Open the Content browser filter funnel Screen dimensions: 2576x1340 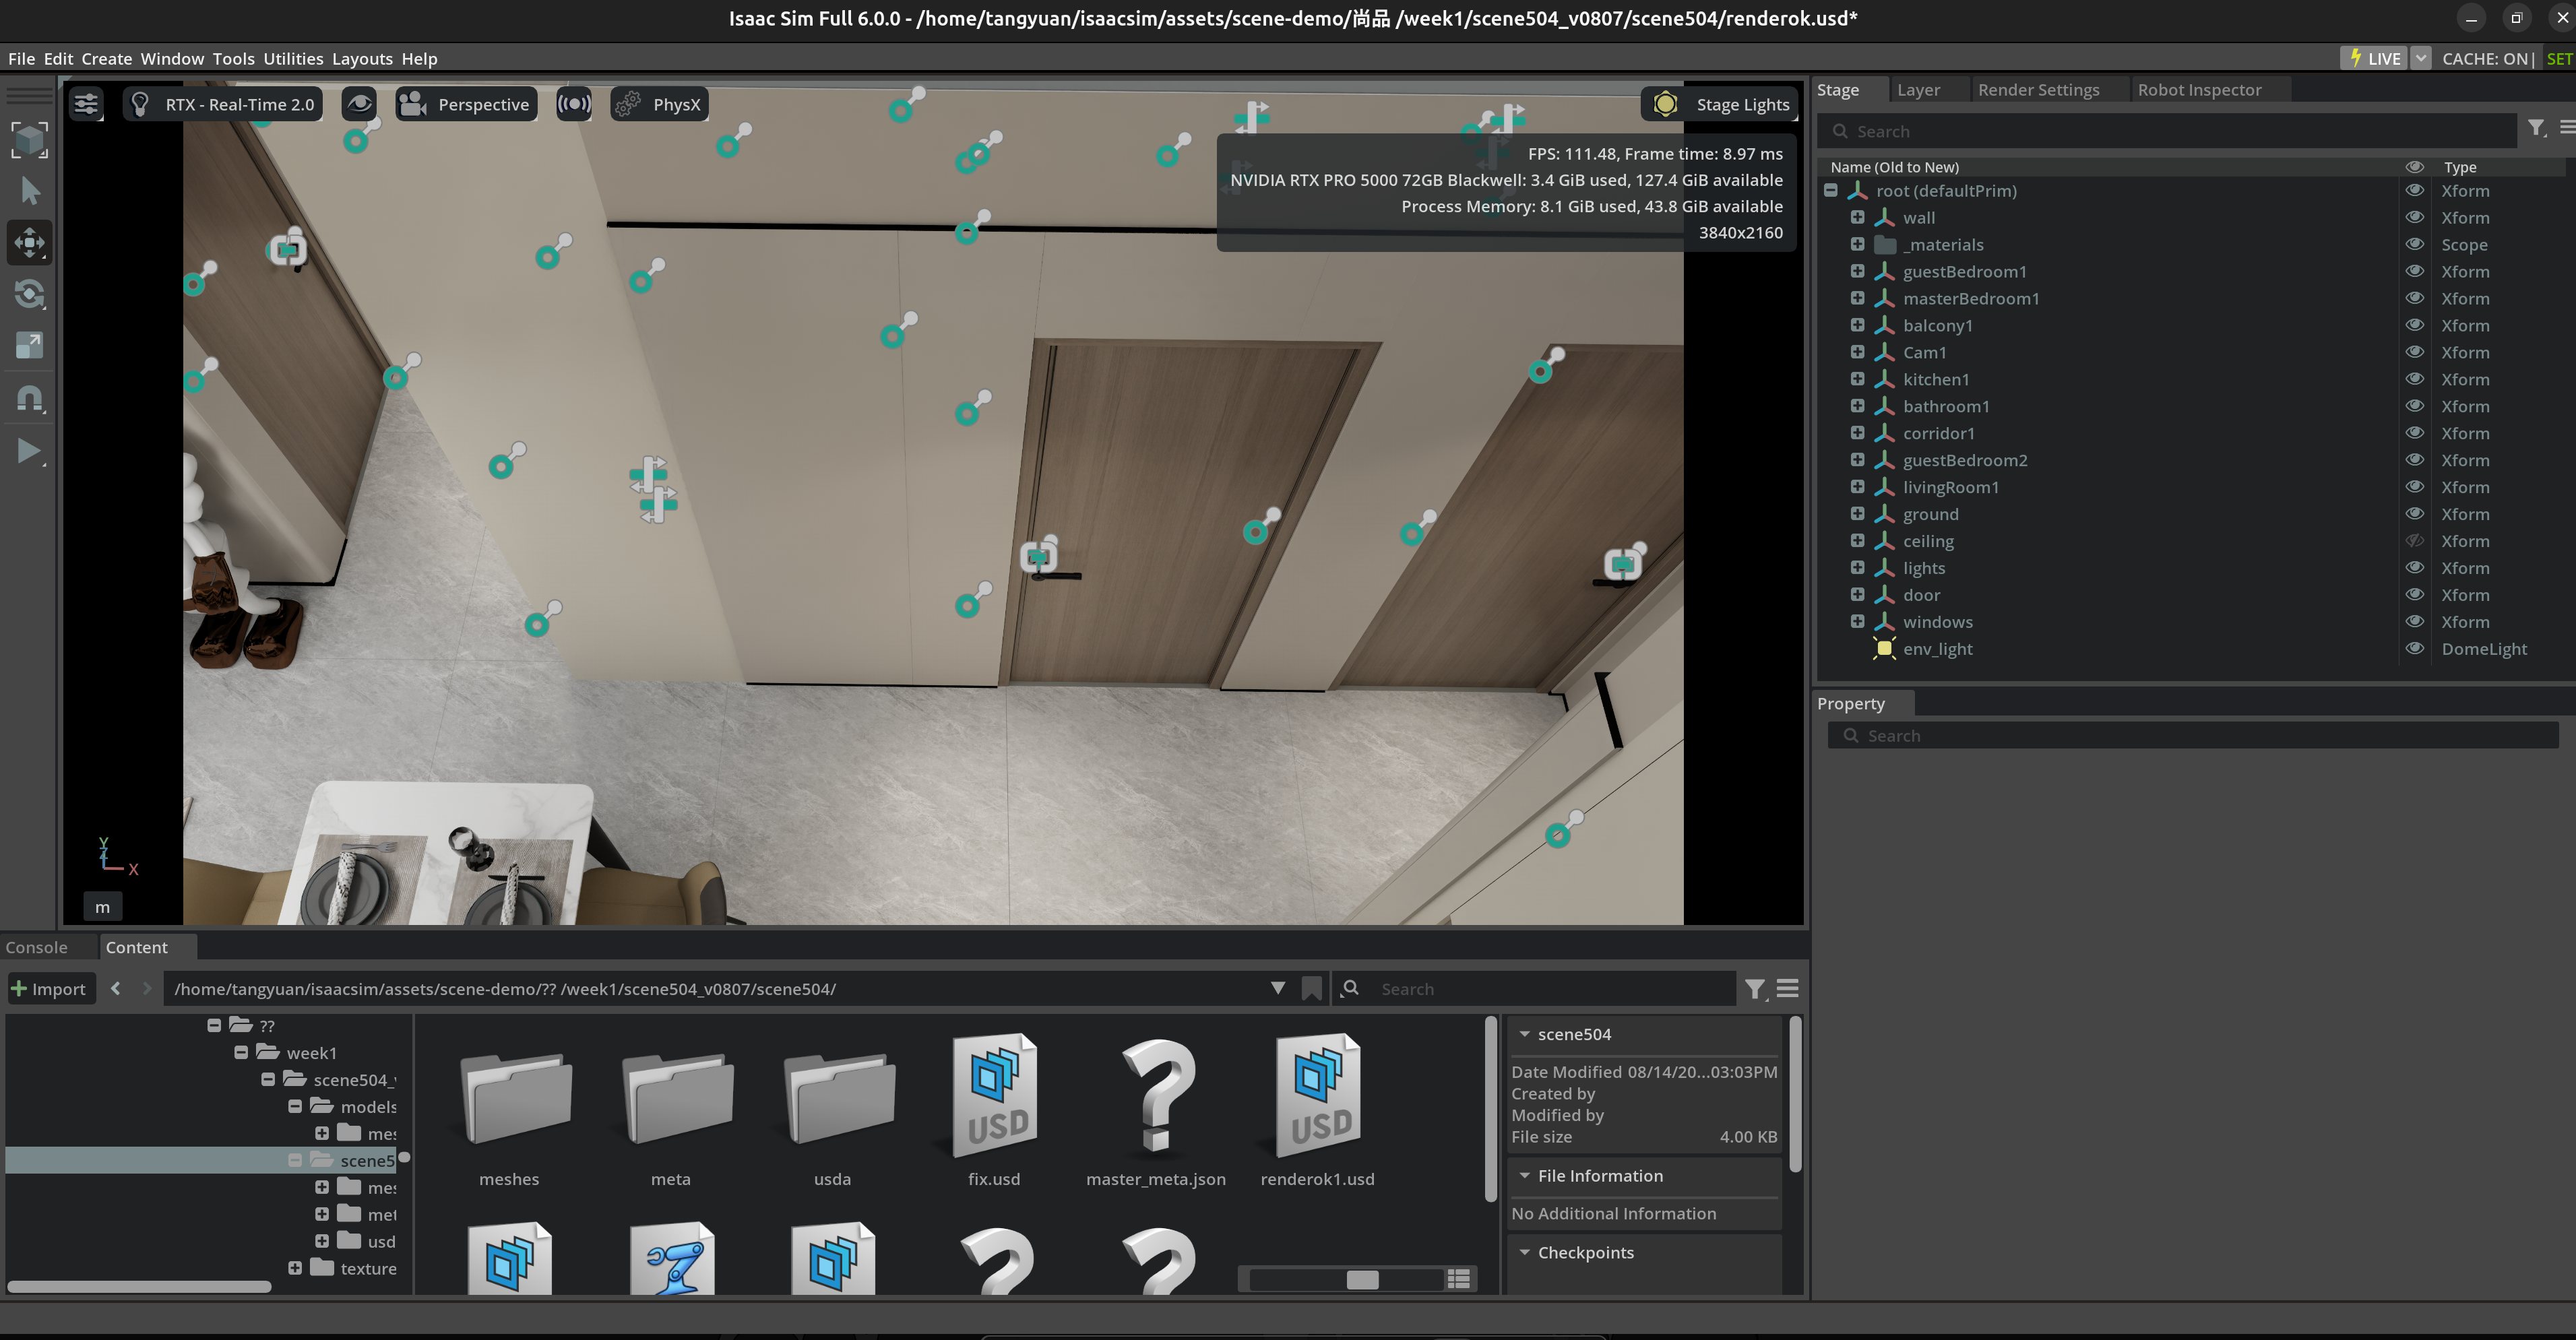click(x=1754, y=989)
